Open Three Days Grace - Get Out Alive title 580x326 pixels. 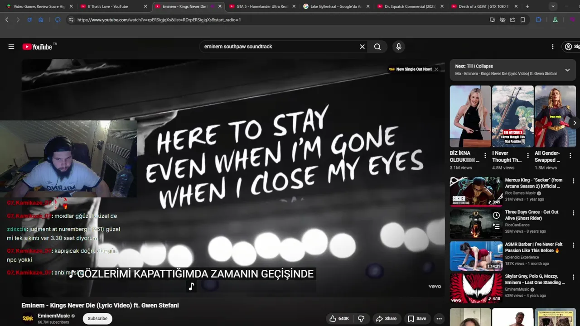(532, 215)
